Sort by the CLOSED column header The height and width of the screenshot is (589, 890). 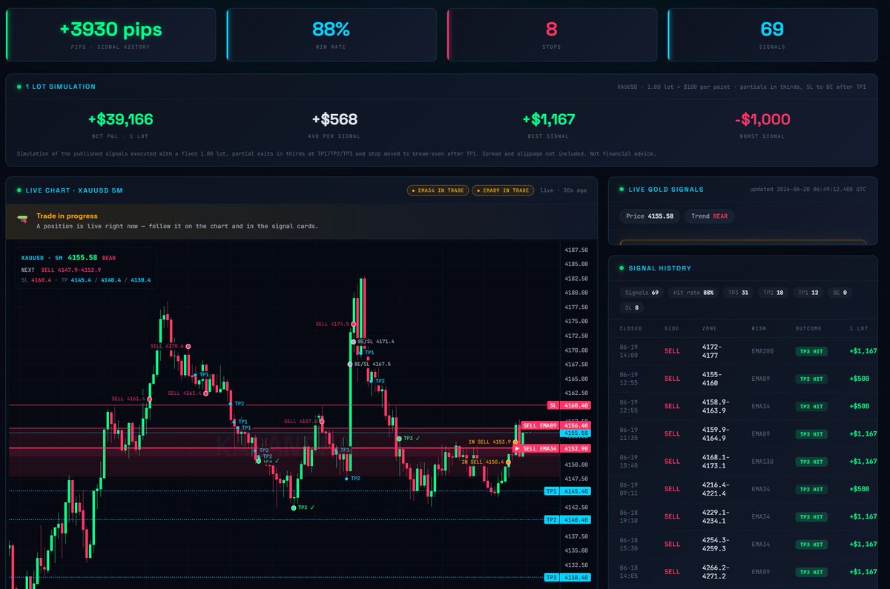pyautogui.click(x=630, y=328)
